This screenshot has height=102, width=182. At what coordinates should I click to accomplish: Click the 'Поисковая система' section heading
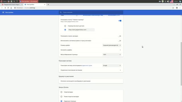point(65,61)
